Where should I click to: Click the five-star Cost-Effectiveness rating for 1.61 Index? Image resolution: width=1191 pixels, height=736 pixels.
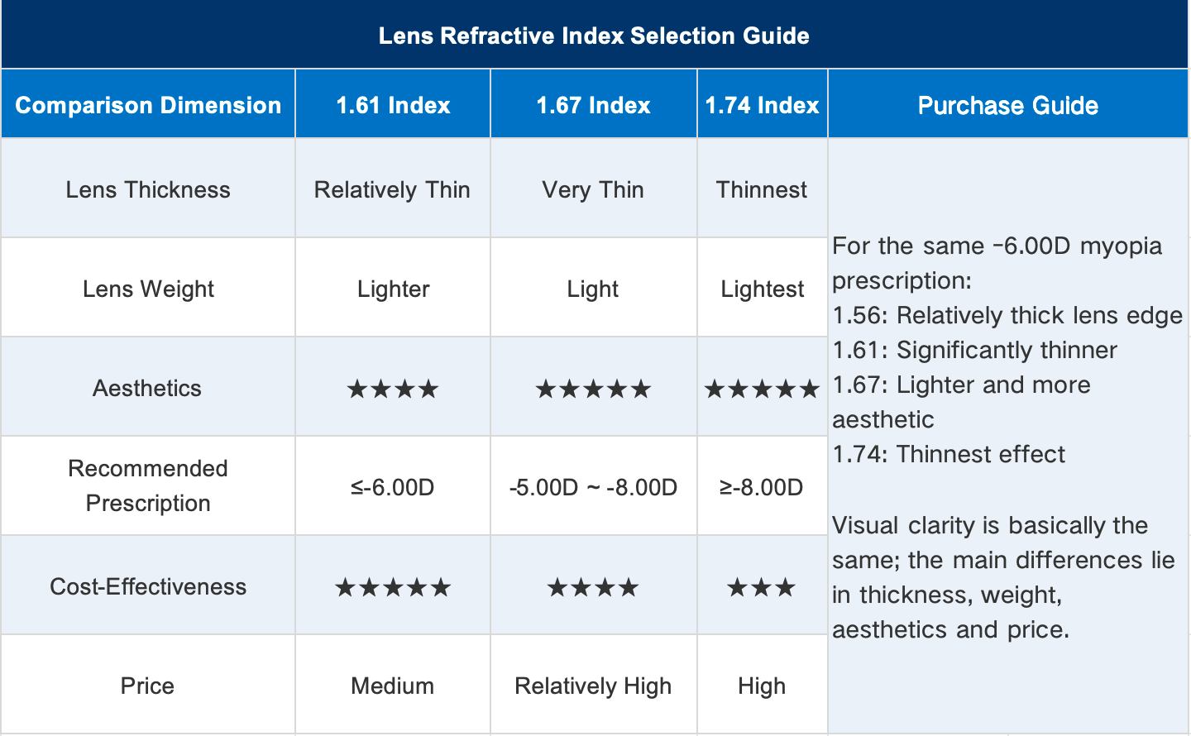pyautogui.click(x=393, y=587)
